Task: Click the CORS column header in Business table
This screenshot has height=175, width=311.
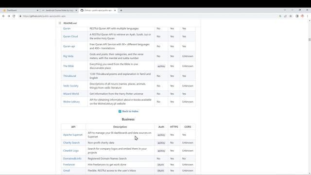Action: tap(188, 127)
